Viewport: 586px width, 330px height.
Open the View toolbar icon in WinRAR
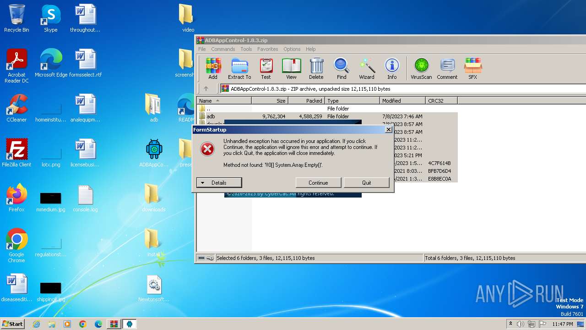click(x=291, y=69)
